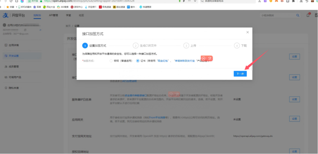
Task: Switch to the 社区 tab
Action: [x=81, y=15]
